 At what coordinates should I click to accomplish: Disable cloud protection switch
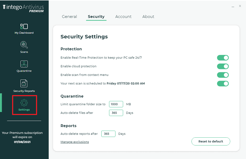tap(223, 66)
